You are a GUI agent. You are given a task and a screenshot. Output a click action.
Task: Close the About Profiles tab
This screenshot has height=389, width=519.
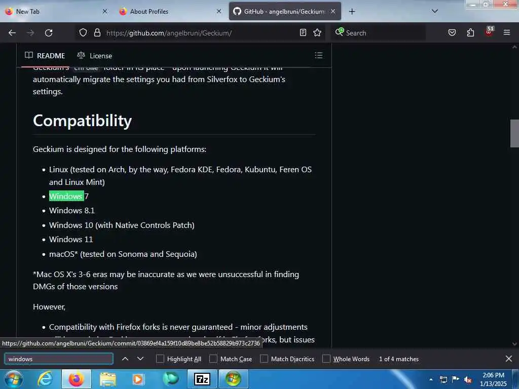coord(219,11)
